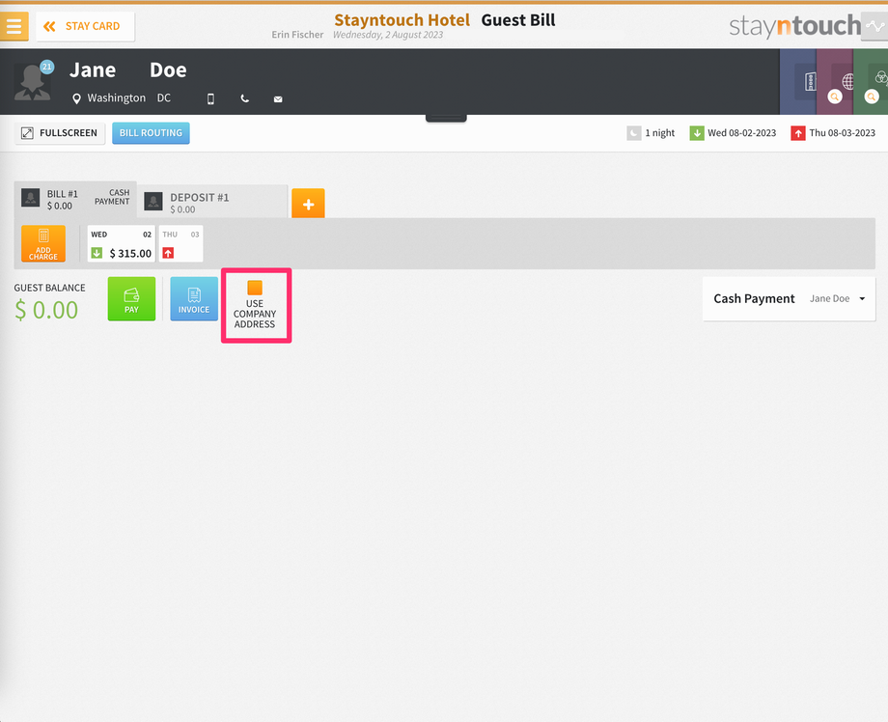Click the email envelope icon in the guest header
Image resolution: width=888 pixels, height=722 pixels.
point(278,99)
